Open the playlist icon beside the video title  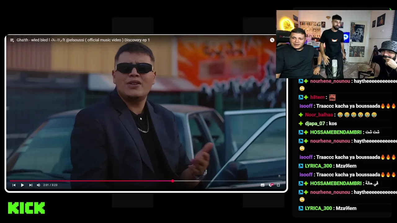pos(12,40)
